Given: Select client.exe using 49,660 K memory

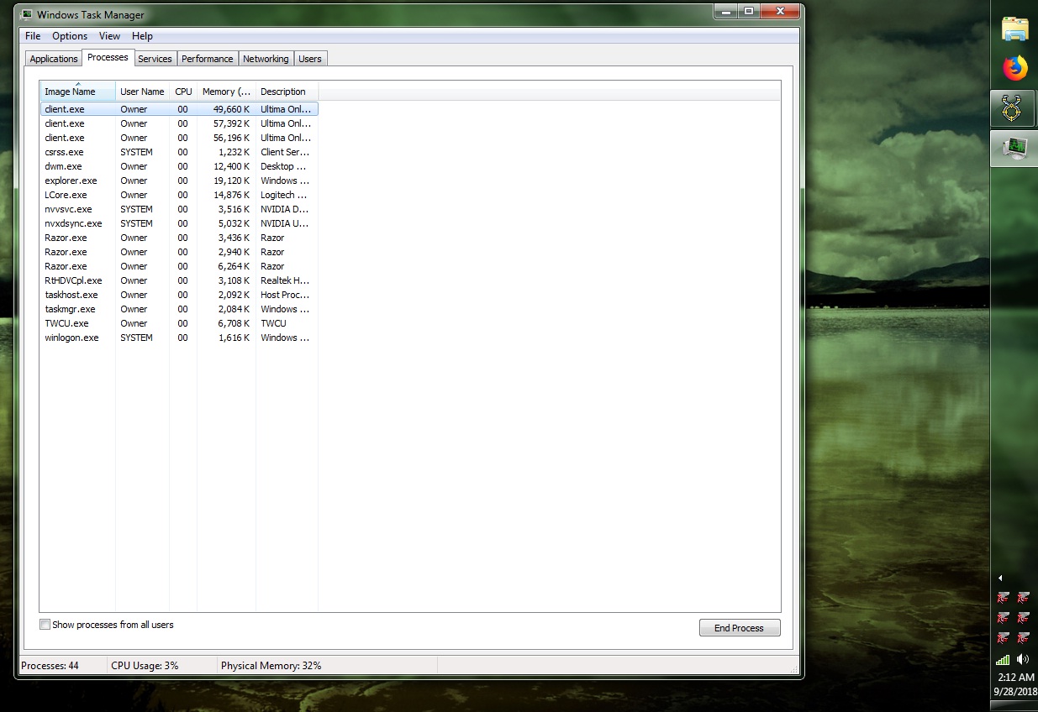Looking at the screenshot, I should [x=179, y=109].
